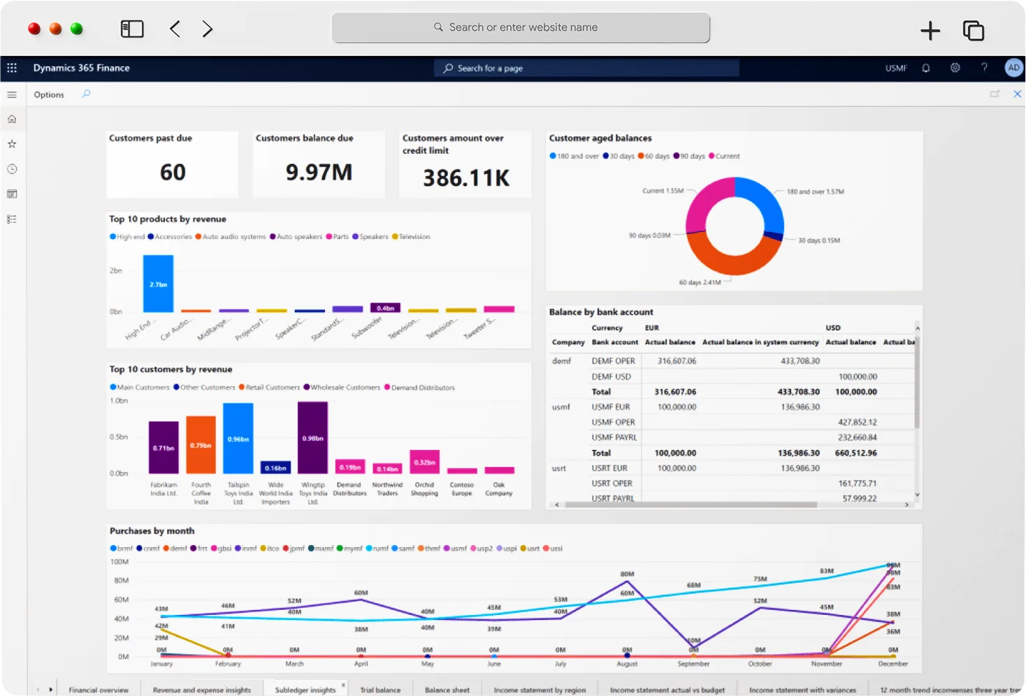Go back with browser back arrow
The height and width of the screenshot is (696, 1028).
[x=175, y=29]
